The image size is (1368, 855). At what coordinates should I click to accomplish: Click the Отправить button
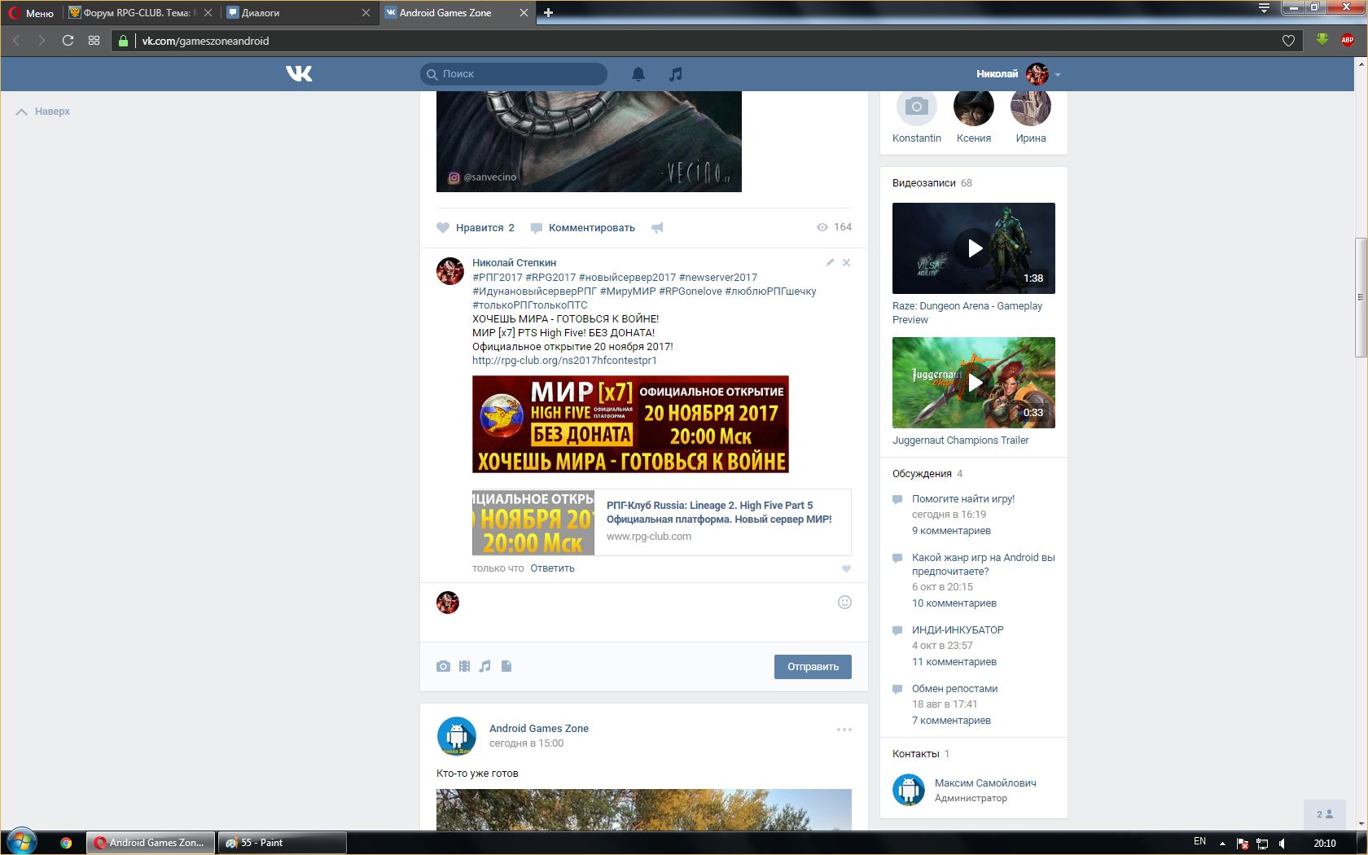tap(813, 667)
